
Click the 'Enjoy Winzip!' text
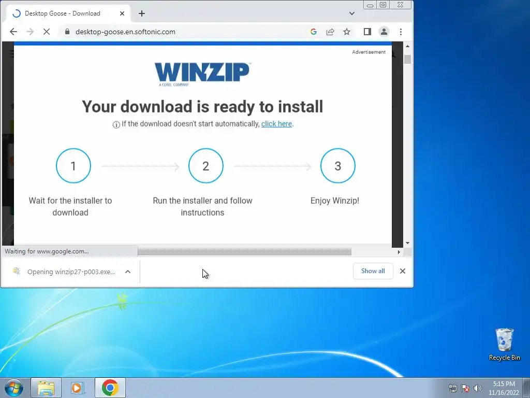(335, 201)
